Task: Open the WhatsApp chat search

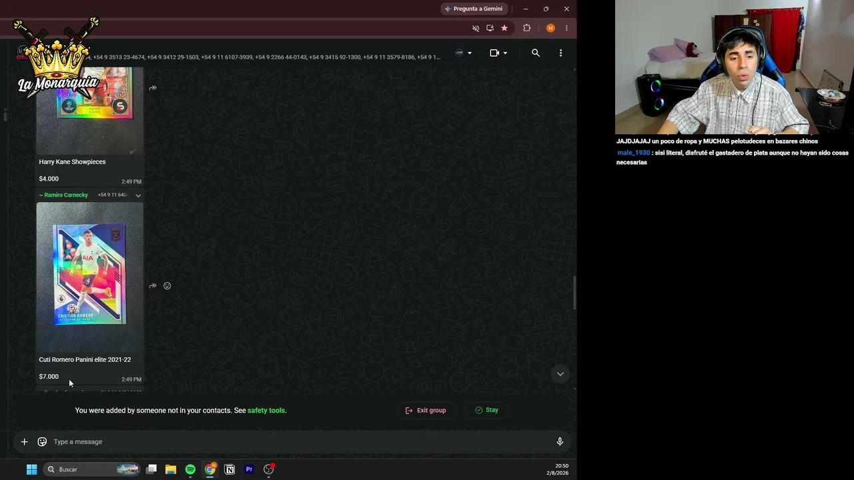Action: (535, 53)
